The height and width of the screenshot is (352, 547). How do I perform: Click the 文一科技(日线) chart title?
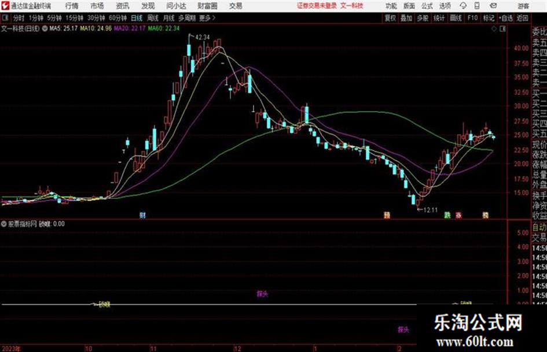point(20,28)
